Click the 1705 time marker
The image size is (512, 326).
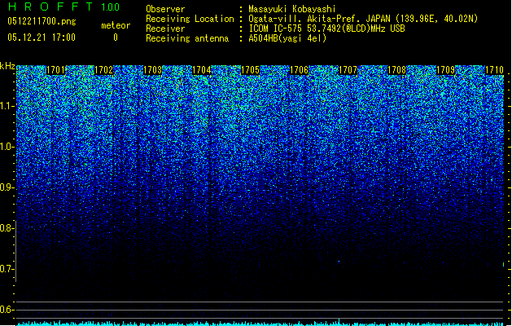click(250, 70)
